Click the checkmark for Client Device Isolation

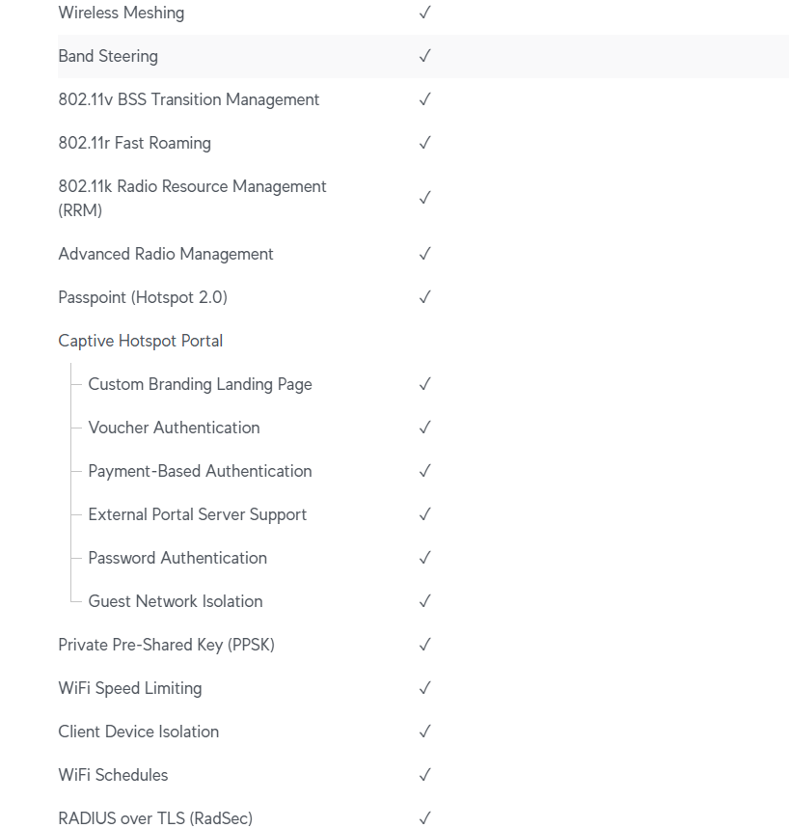point(424,732)
